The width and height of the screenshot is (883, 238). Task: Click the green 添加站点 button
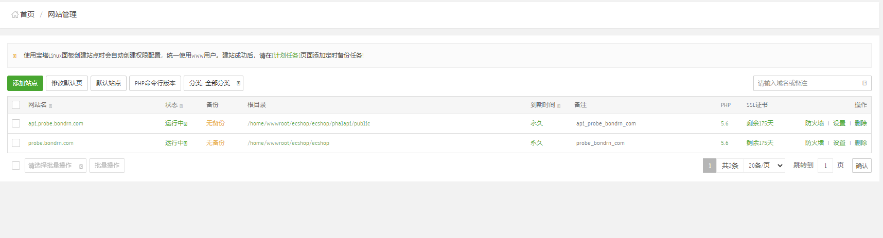25,83
